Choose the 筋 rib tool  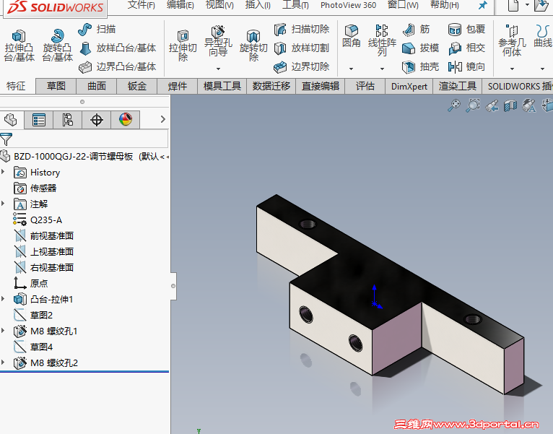pos(416,30)
